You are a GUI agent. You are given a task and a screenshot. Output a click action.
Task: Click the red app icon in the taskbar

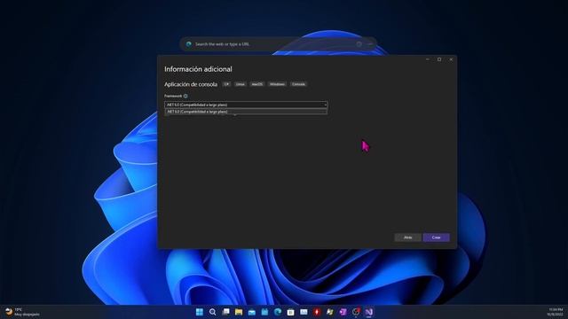click(x=317, y=312)
